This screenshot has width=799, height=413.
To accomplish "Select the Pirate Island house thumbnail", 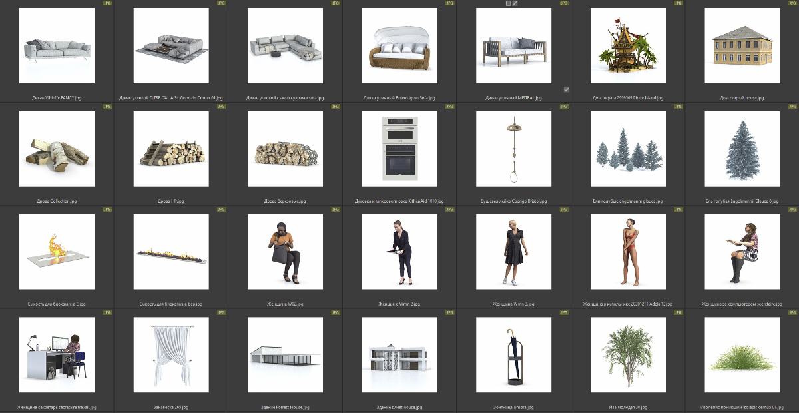I will pyautogui.click(x=628, y=45).
